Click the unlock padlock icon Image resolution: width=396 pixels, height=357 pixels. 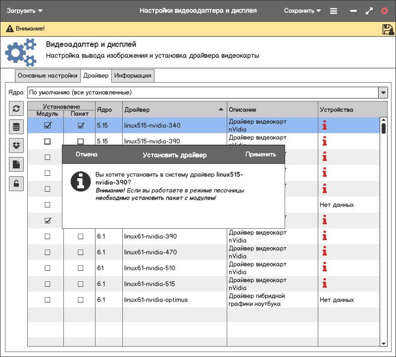tap(16, 184)
